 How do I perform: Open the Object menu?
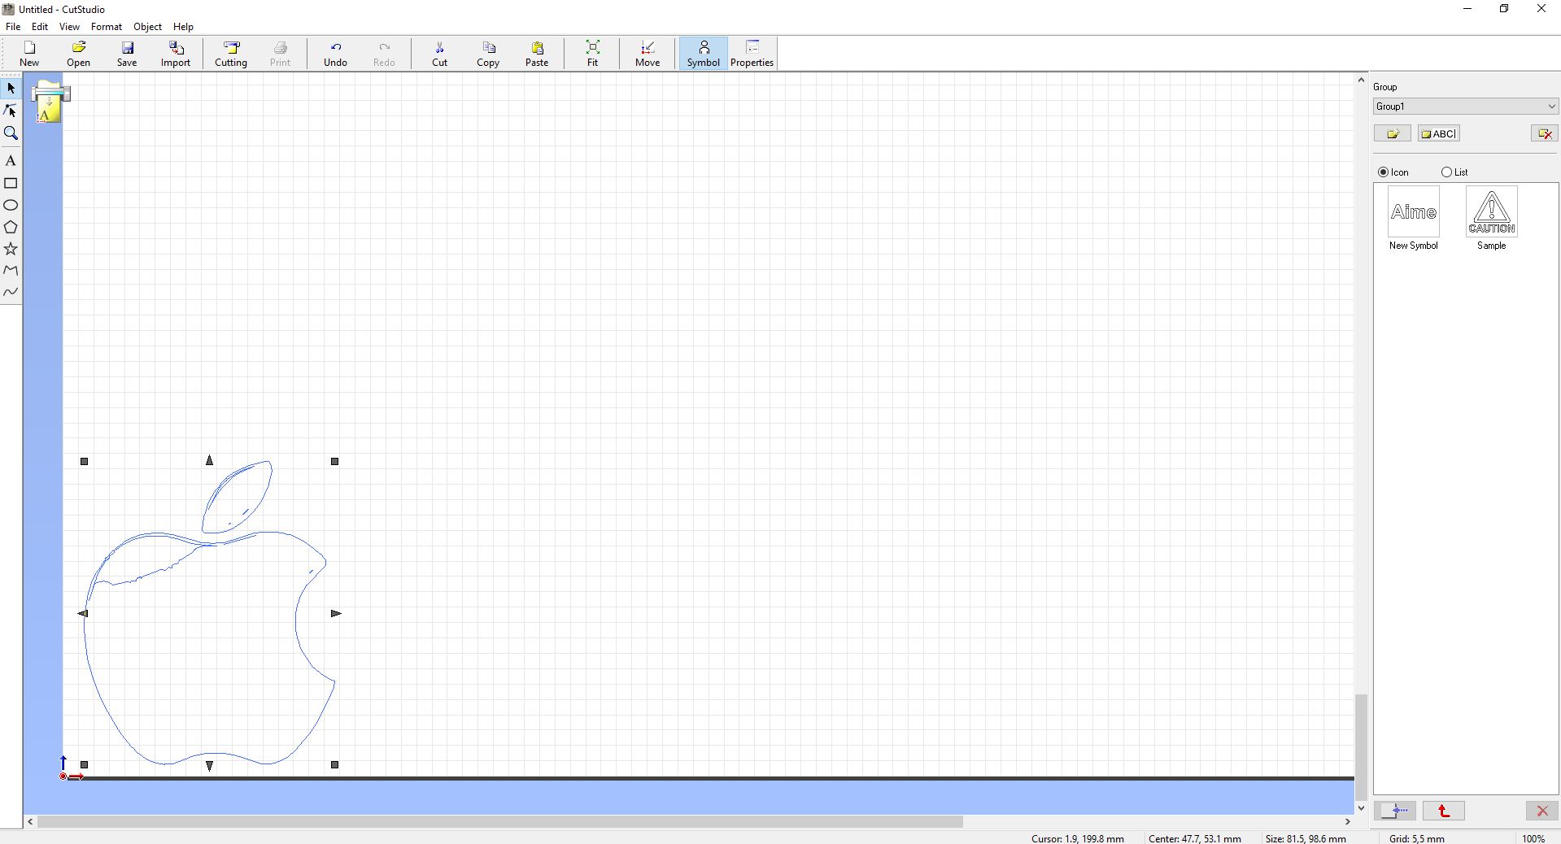[x=147, y=27]
